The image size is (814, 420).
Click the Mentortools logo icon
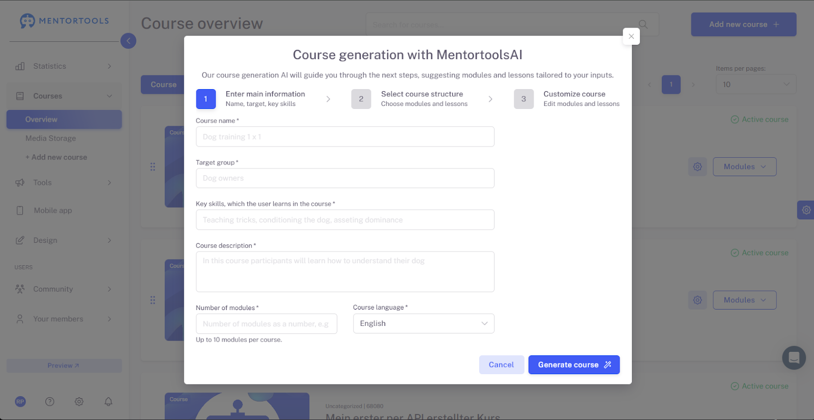click(x=27, y=21)
